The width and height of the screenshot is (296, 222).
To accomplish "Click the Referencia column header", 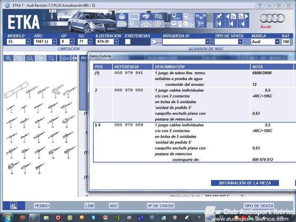I will [x=132, y=67].
